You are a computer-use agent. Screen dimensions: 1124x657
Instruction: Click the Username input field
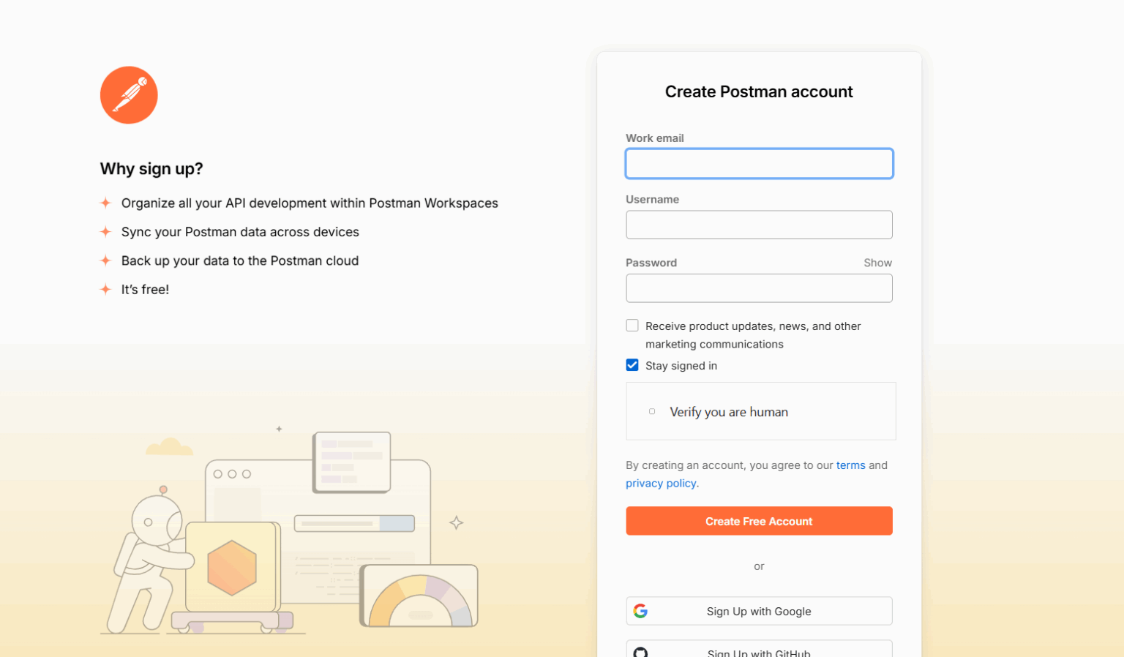(x=759, y=225)
